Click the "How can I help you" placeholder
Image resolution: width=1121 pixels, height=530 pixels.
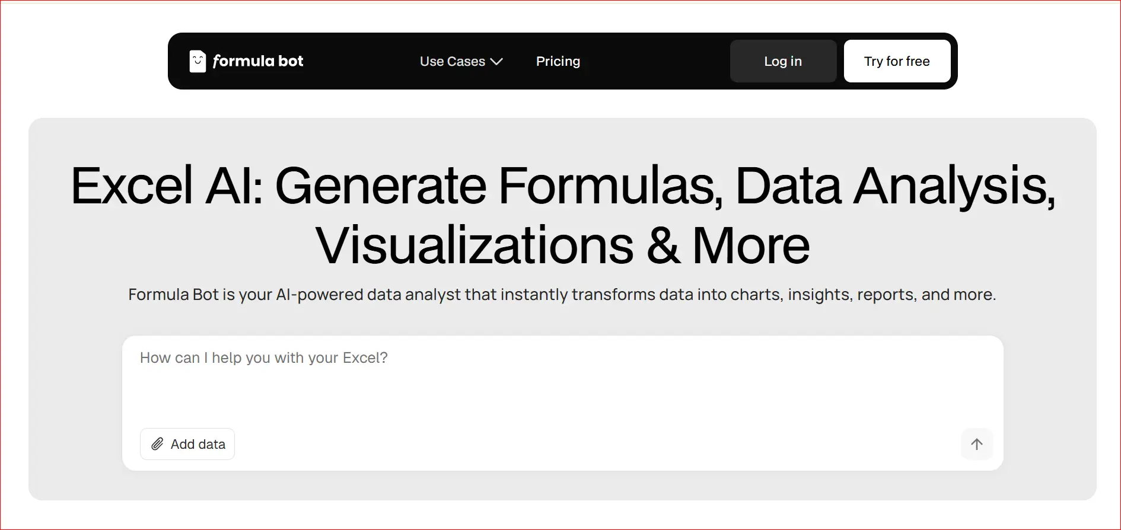tap(263, 358)
